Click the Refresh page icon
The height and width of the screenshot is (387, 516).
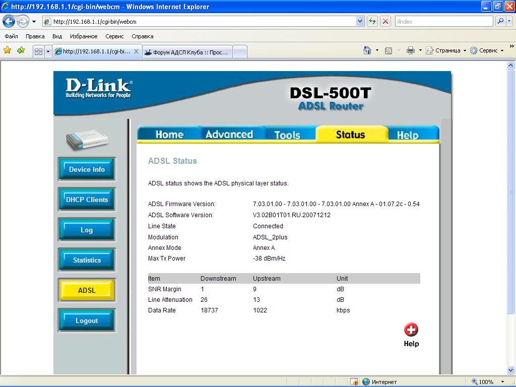tap(372, 22)
